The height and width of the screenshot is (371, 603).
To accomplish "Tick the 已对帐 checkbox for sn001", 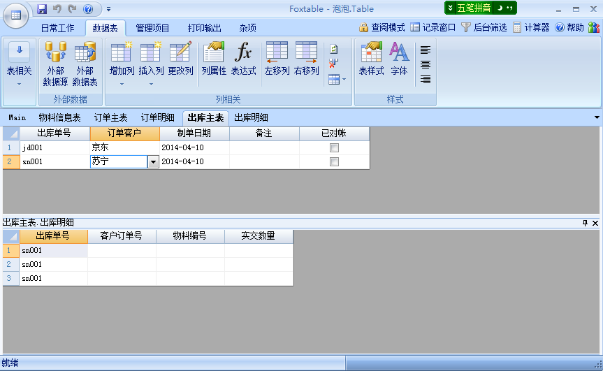I will tap(334, 162).
